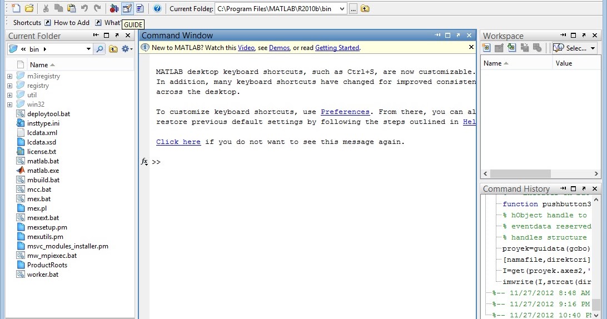Undock the Command Window

[459, 35]
